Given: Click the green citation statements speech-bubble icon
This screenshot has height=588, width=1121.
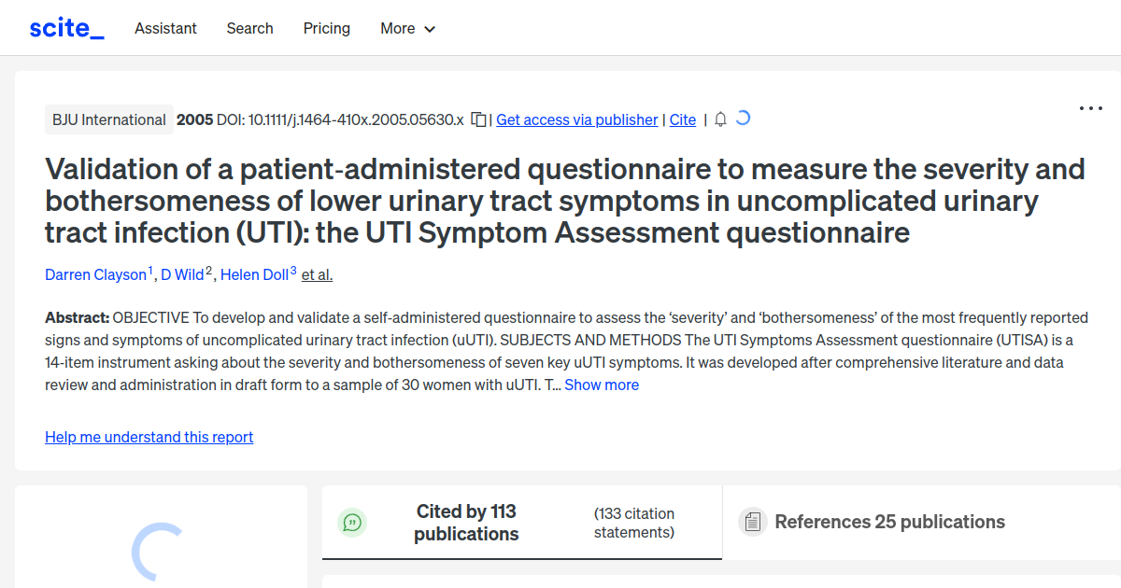Looking at the screenshot, I should pos(352,523).
